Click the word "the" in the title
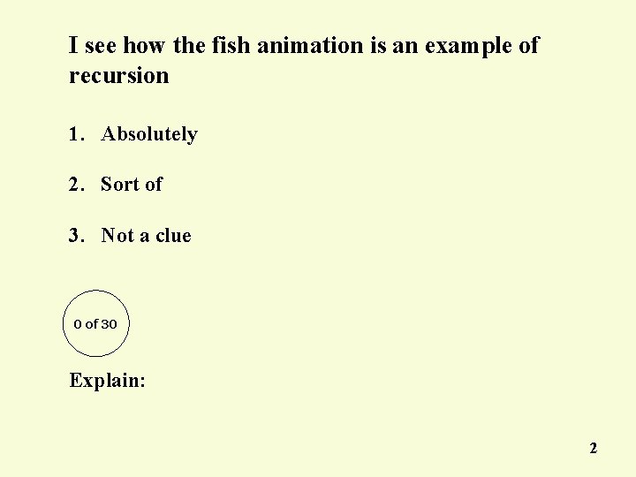 (189, 45)
